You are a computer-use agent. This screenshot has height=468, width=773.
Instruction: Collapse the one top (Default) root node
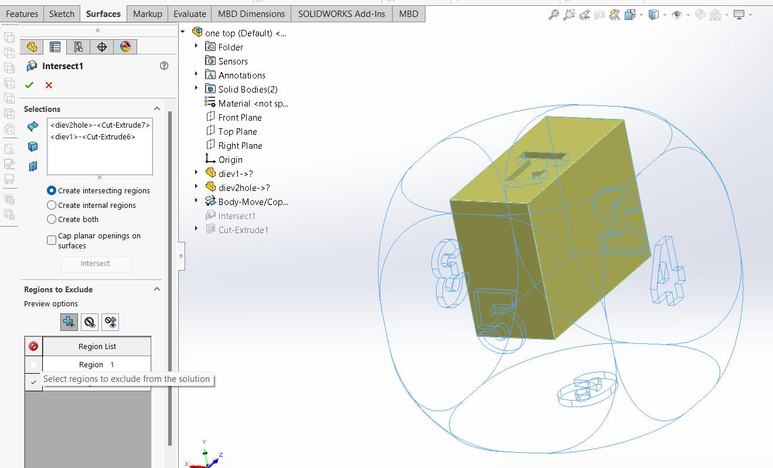click(183, 33)
